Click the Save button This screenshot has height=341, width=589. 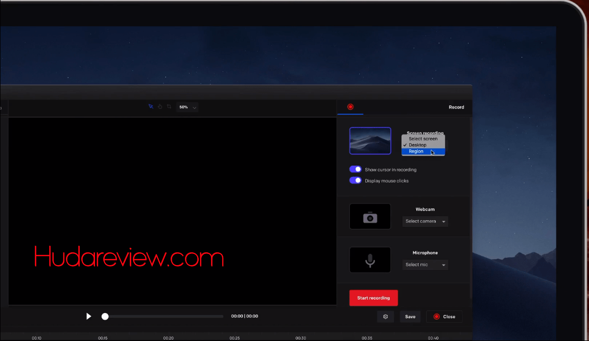point(410,317)
